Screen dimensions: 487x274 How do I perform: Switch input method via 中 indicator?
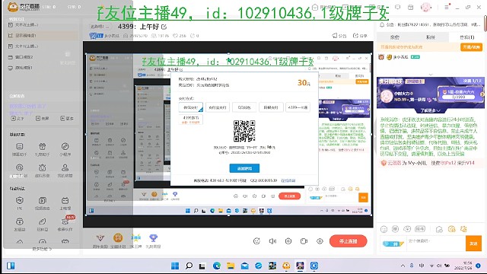(422, 266)
